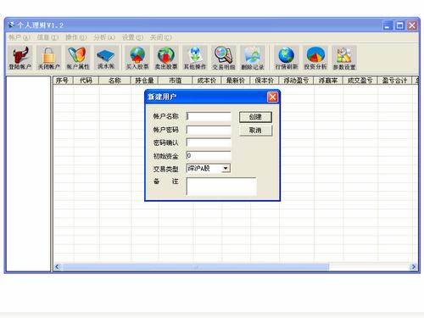Image resolution: width=424 pixels, height=318 pixels.
Task: Click the app icon in the title bar
Action: (x=11, y=25)
